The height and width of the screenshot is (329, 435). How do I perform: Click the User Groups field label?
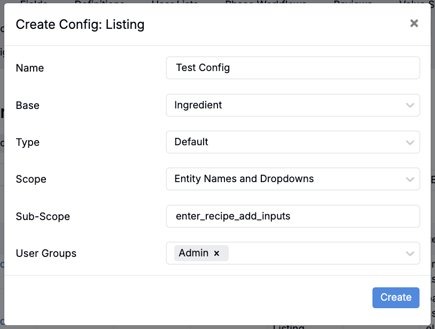click(46, 253)
